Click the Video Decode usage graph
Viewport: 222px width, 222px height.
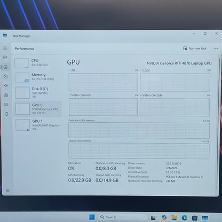click(x=175, y=107)
